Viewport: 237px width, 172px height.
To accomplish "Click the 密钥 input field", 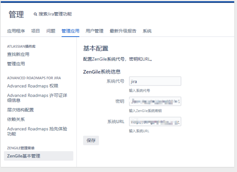I will click(155, 101).
